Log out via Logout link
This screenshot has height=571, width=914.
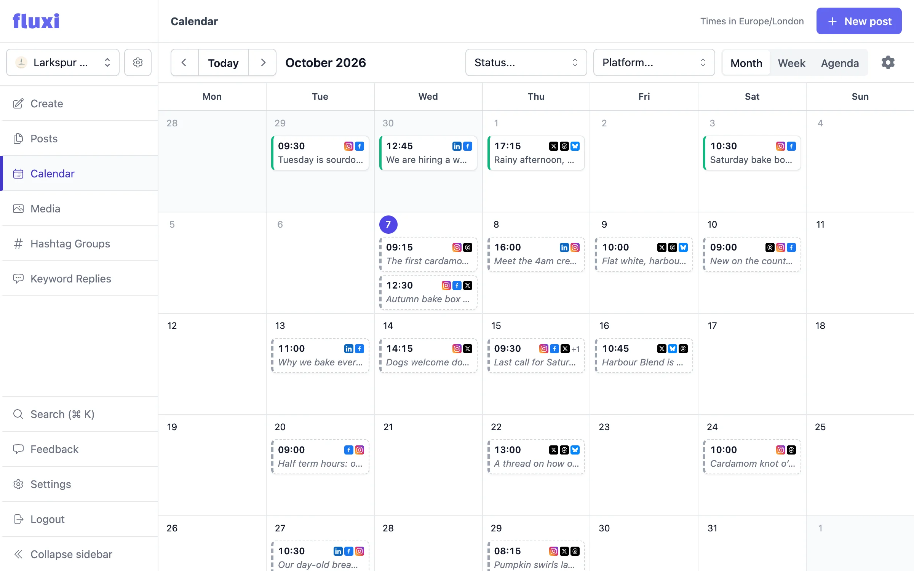pos(79,519)
